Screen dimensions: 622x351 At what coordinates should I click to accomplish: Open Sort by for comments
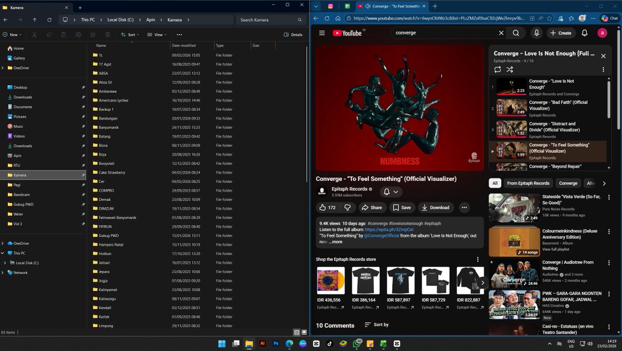(376, 325)
